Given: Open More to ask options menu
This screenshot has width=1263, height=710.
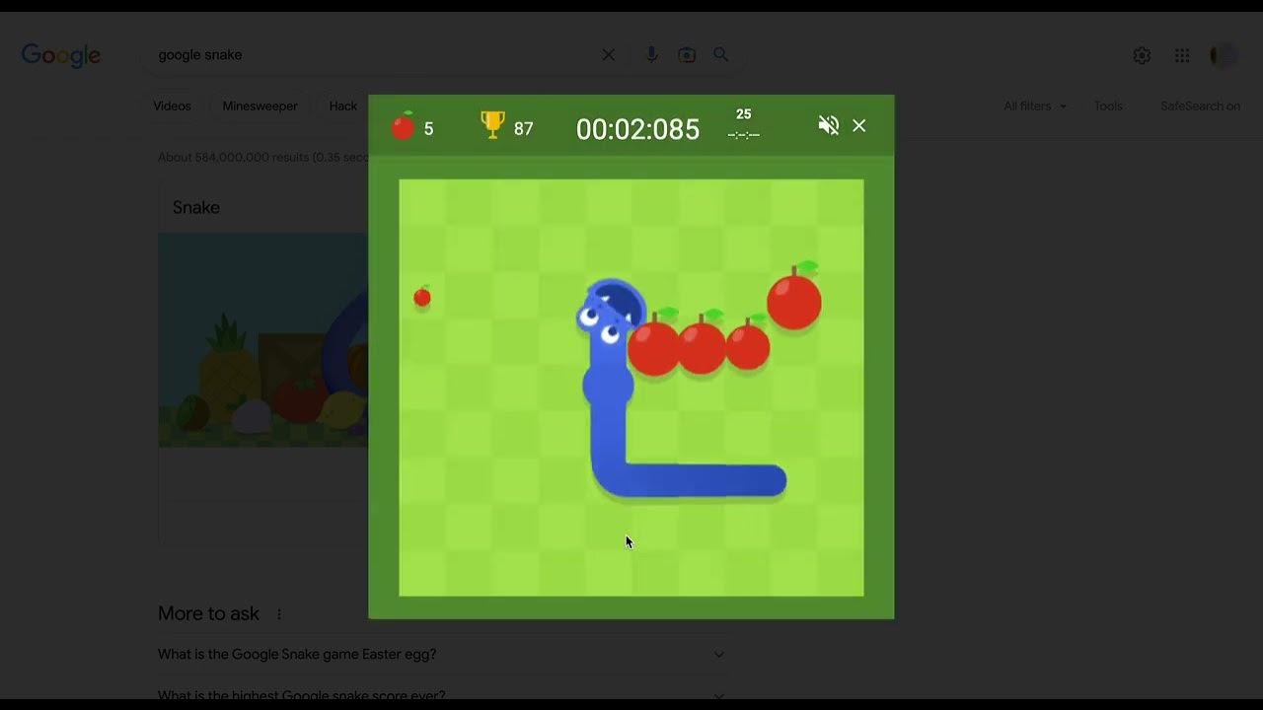Looking at the screenshot, I should [x=279, y=614].
